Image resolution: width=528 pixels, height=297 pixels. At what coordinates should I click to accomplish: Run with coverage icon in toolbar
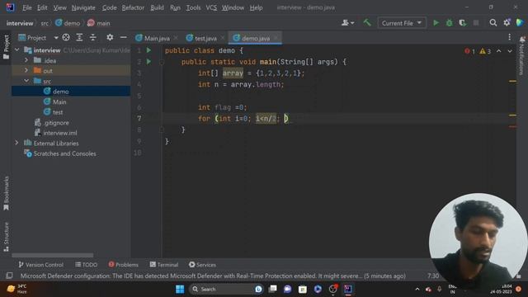(463, 23)
